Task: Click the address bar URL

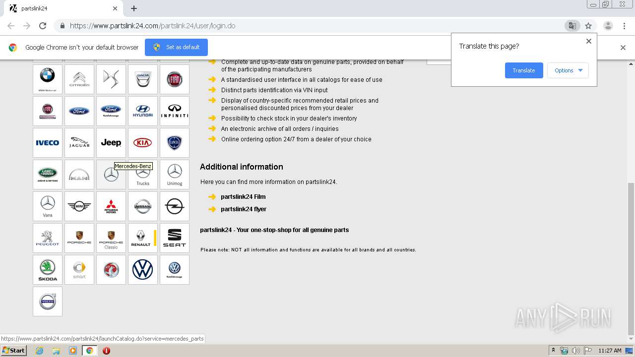Action: (x=153, y=26)
